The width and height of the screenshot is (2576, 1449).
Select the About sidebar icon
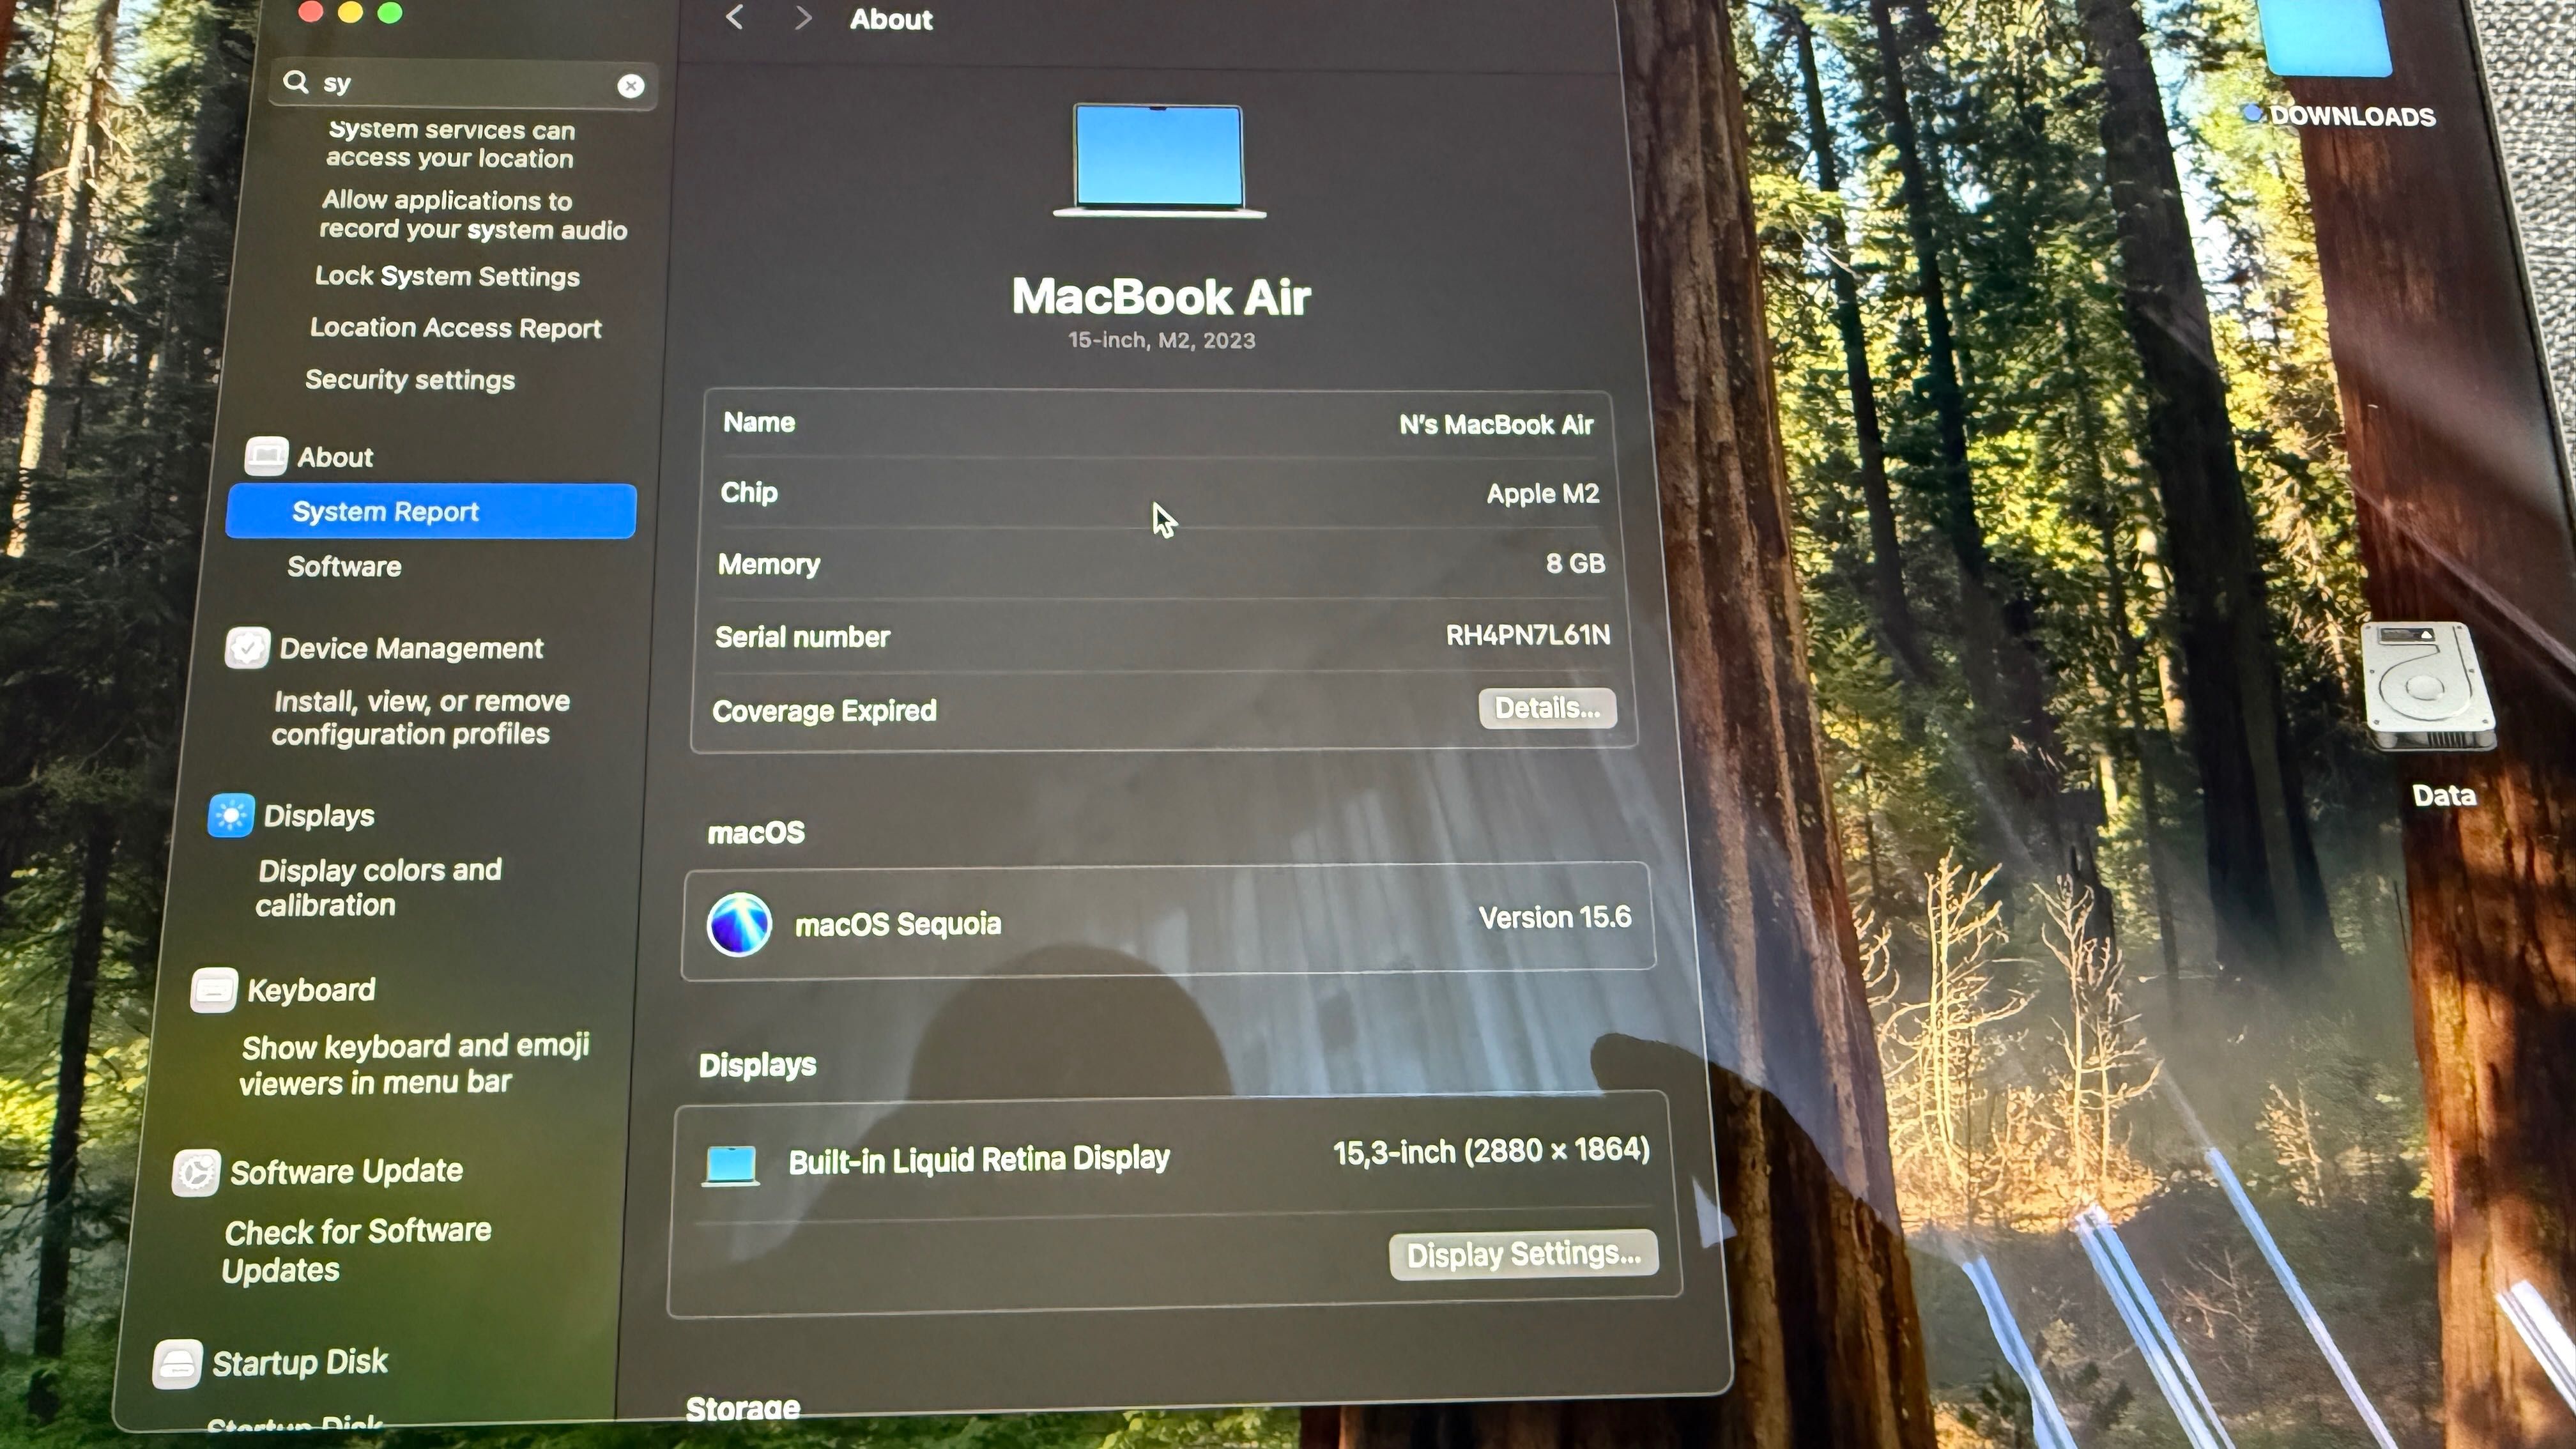267,456
